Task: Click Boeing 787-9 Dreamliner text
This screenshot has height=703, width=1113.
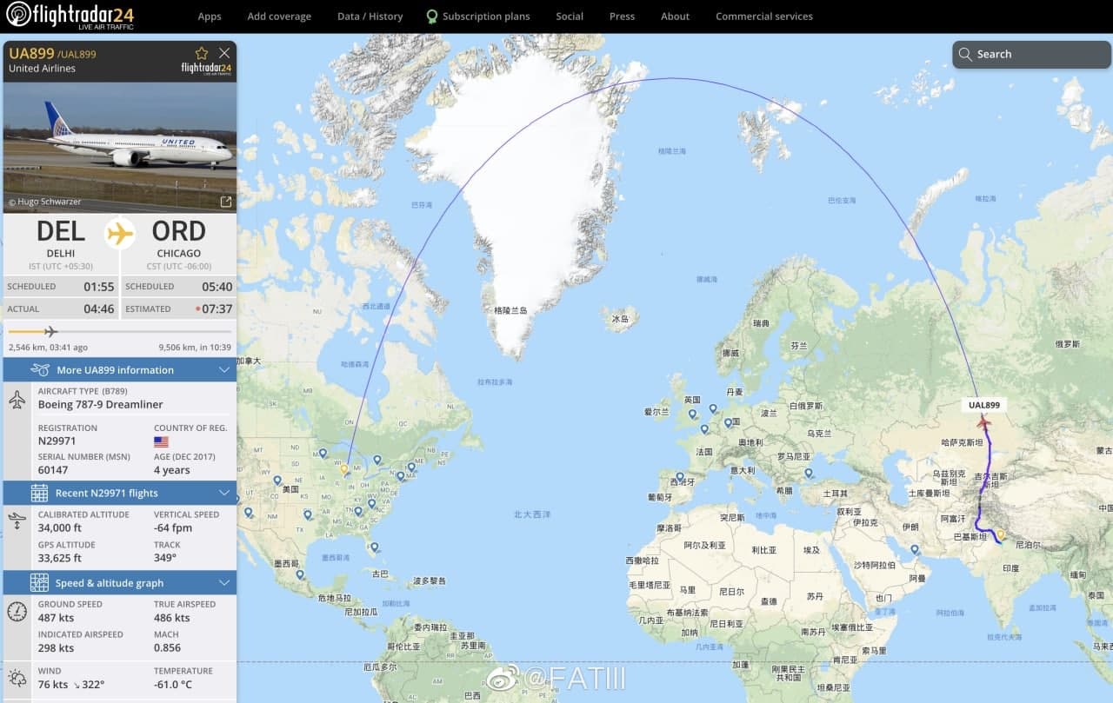Action: click(x=100, y=404)
